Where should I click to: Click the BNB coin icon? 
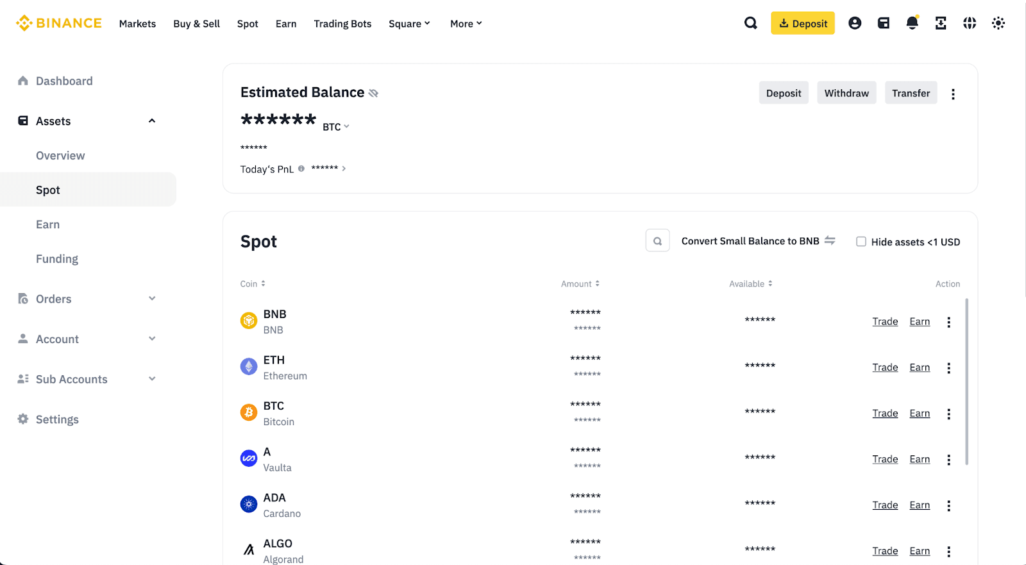pyautogui.click(x=249, y=321)
